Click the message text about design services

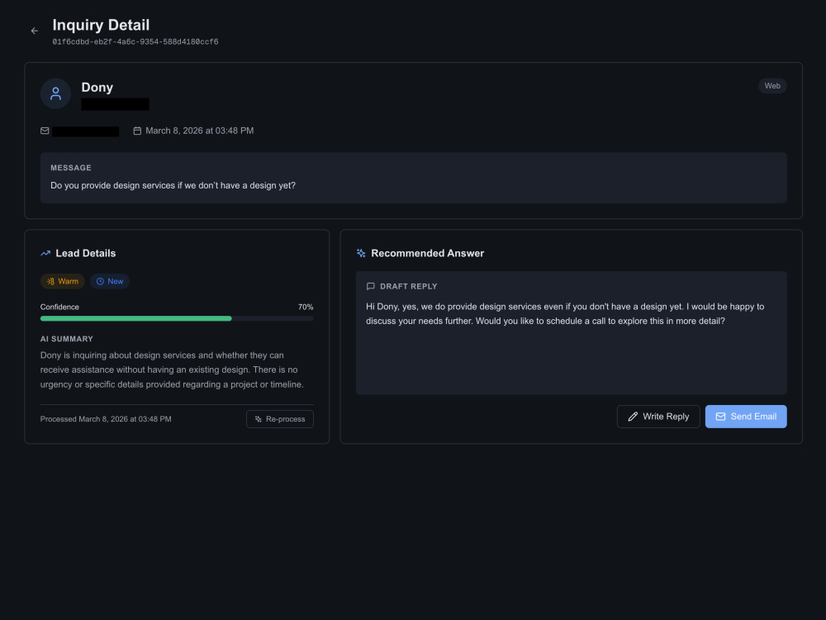(173, 185)
